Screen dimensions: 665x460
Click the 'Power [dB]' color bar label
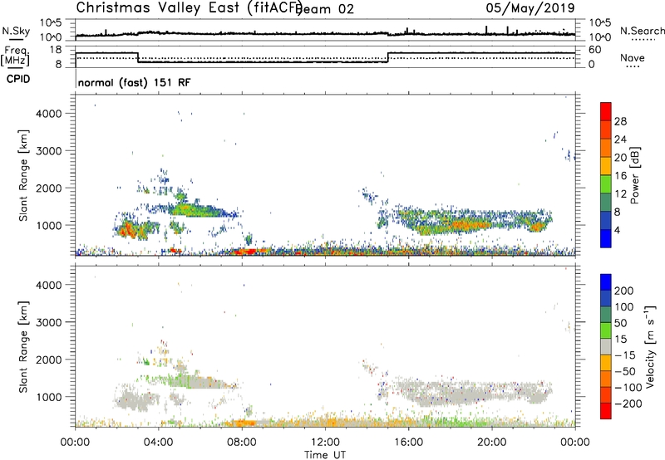[x=634, y=175]
